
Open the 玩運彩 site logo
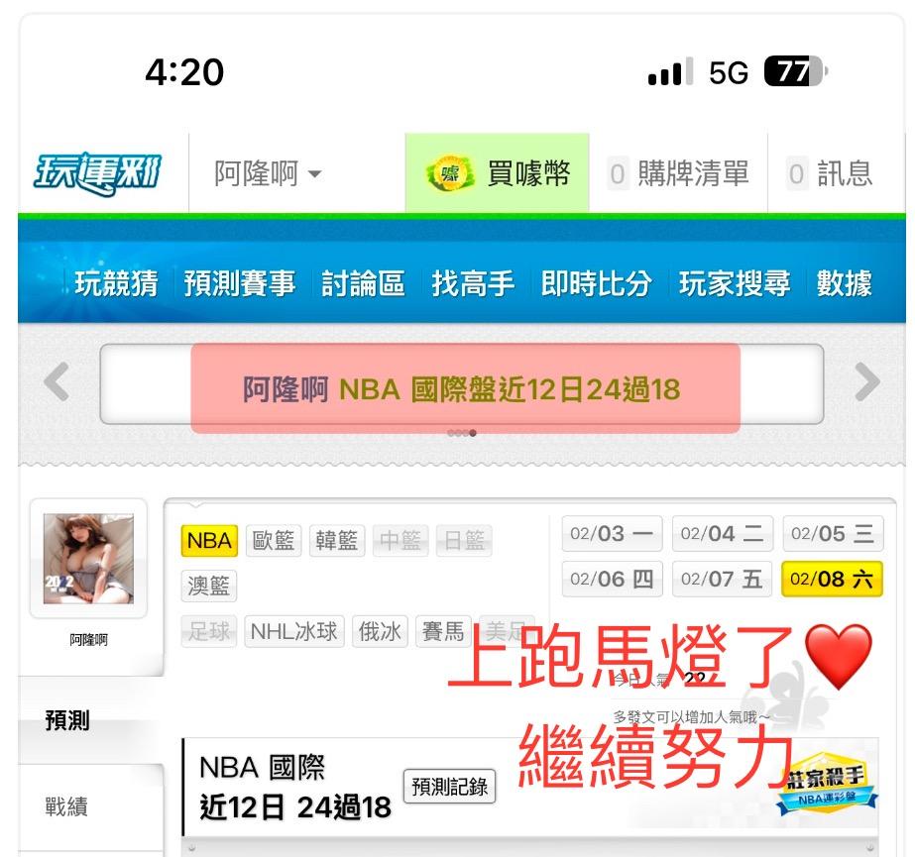point(96,173)
